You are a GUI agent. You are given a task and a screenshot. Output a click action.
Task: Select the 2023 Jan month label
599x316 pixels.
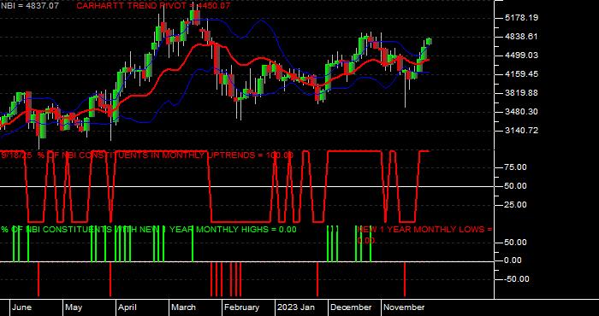coord(296,307)
